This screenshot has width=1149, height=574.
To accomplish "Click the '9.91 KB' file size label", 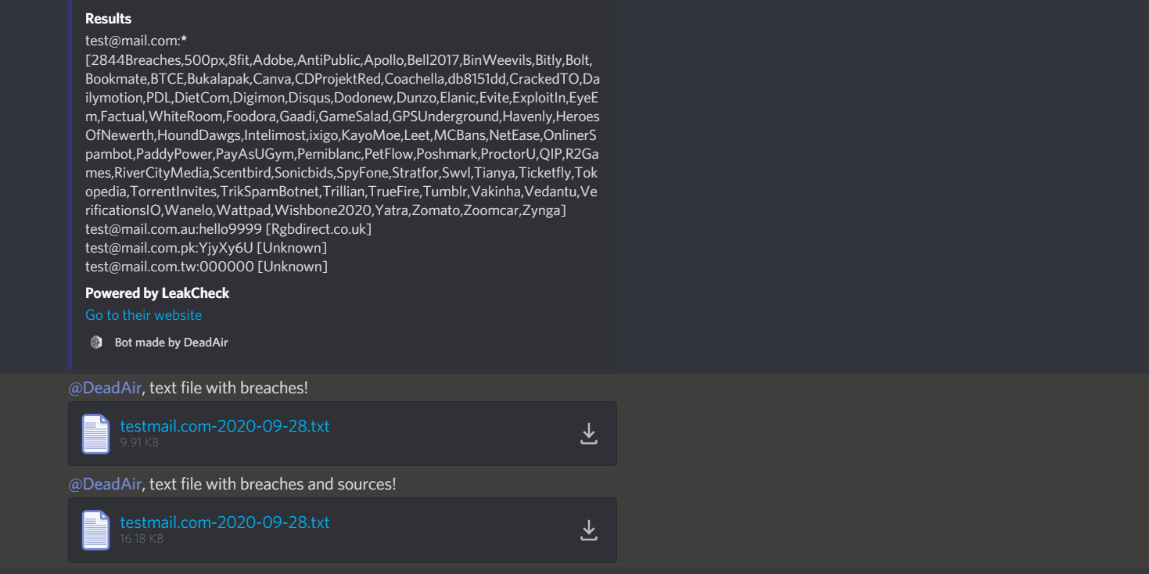I will pyautogui.click(x=139, y=443).
